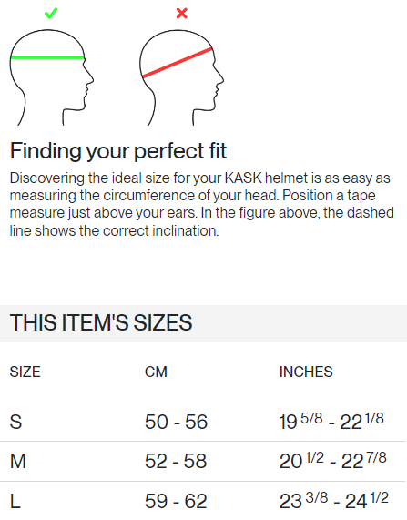Click the 52 - 58 cm value
This screenshot has height=520, width=407.
coord(176,462)
